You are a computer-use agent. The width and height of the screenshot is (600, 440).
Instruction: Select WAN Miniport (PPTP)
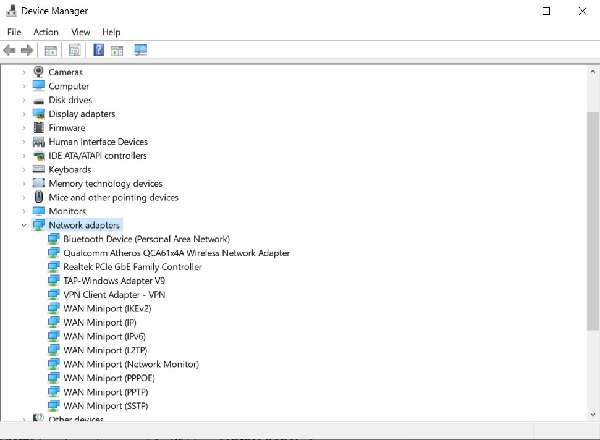tap(106, 392)
